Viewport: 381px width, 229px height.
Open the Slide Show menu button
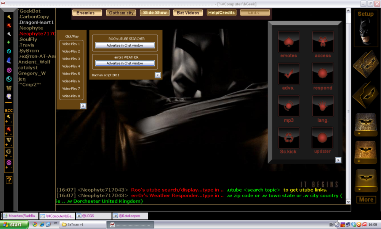point(155,13)
